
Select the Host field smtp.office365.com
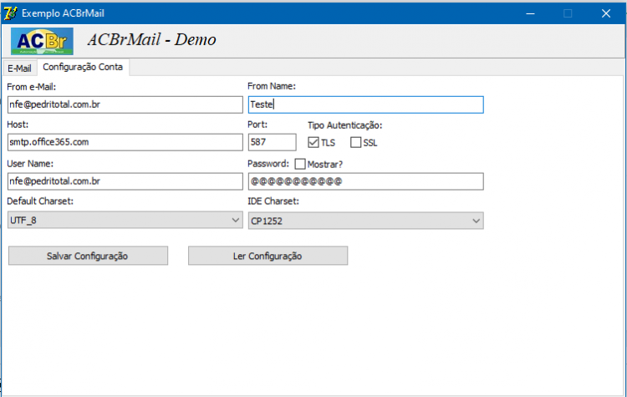pos(125,142)
